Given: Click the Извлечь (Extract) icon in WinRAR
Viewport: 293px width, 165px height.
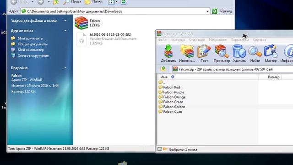Looking at the screenshot, I should pyautogui.click(x=187, y=53).
